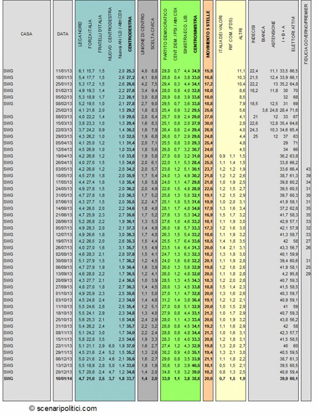Click the MOVIMENTO 5 STELLE header
This screenshot has width=319, height=417.
click(208, 34)
